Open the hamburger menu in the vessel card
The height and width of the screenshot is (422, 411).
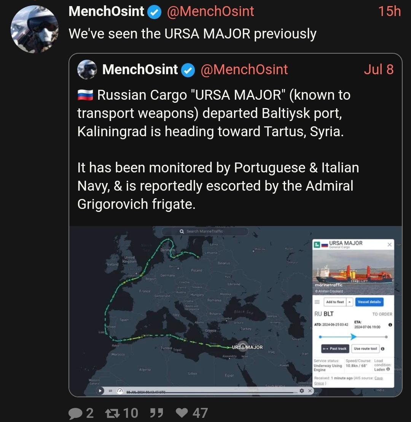317,302
